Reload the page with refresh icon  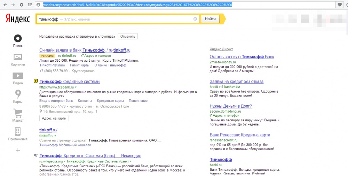(x=22, y=5)
